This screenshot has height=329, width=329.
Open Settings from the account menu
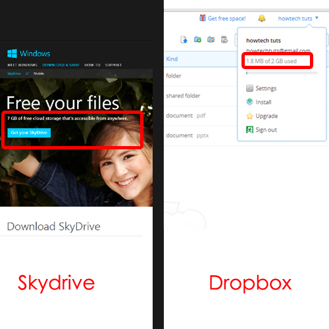coord(266,88)
